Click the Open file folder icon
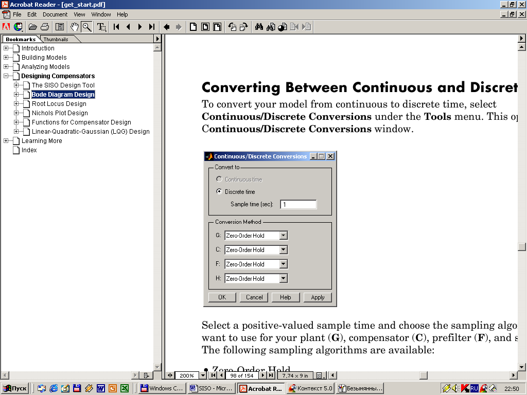 pyautogui.click(x=32, y=27)
